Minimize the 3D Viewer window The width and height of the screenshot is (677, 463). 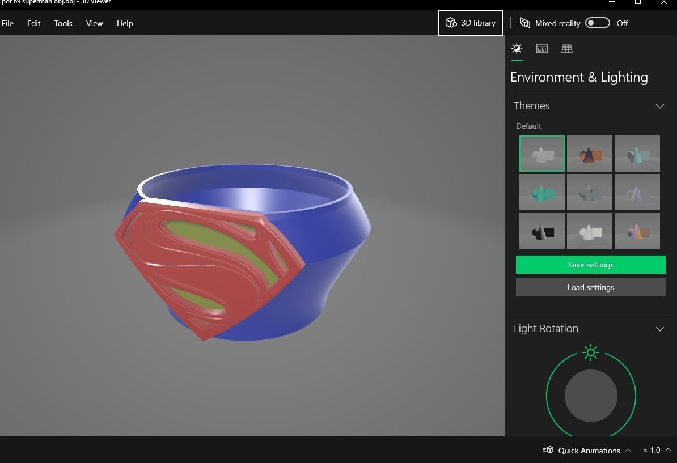point(611,2)
